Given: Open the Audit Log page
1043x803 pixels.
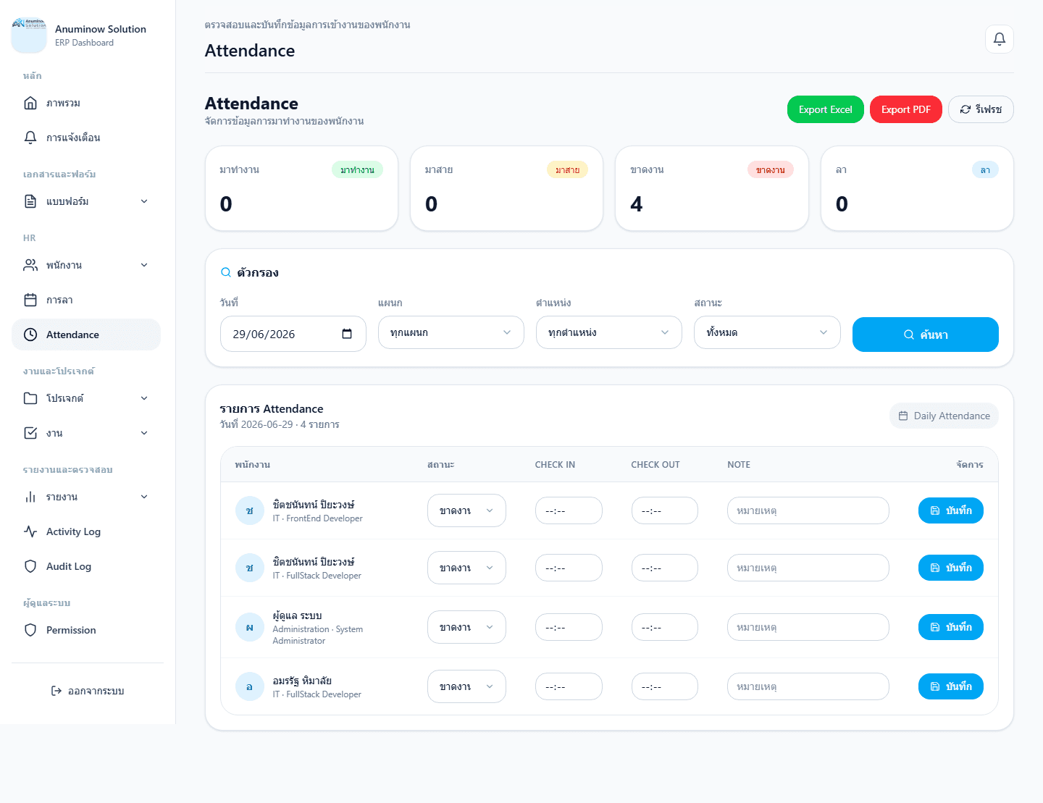Looking at the screenshot, I should click(x=86, y=566).
